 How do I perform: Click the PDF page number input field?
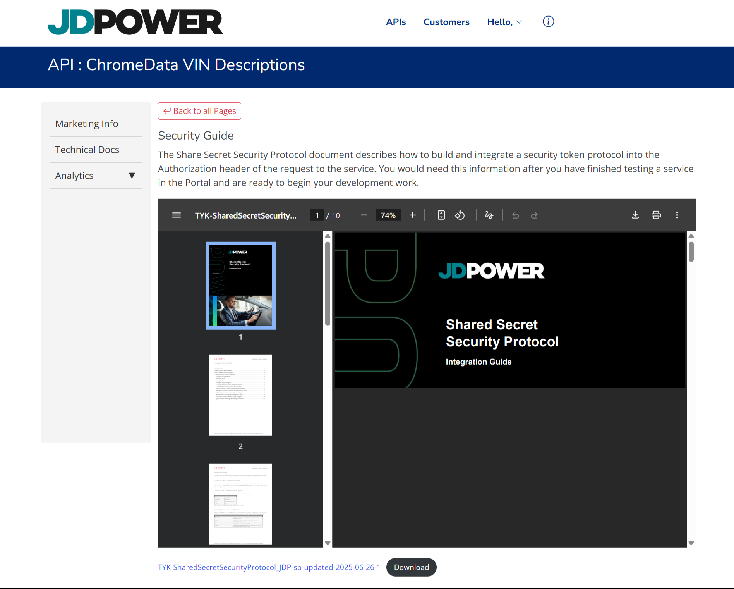click(x=317, y=215)
